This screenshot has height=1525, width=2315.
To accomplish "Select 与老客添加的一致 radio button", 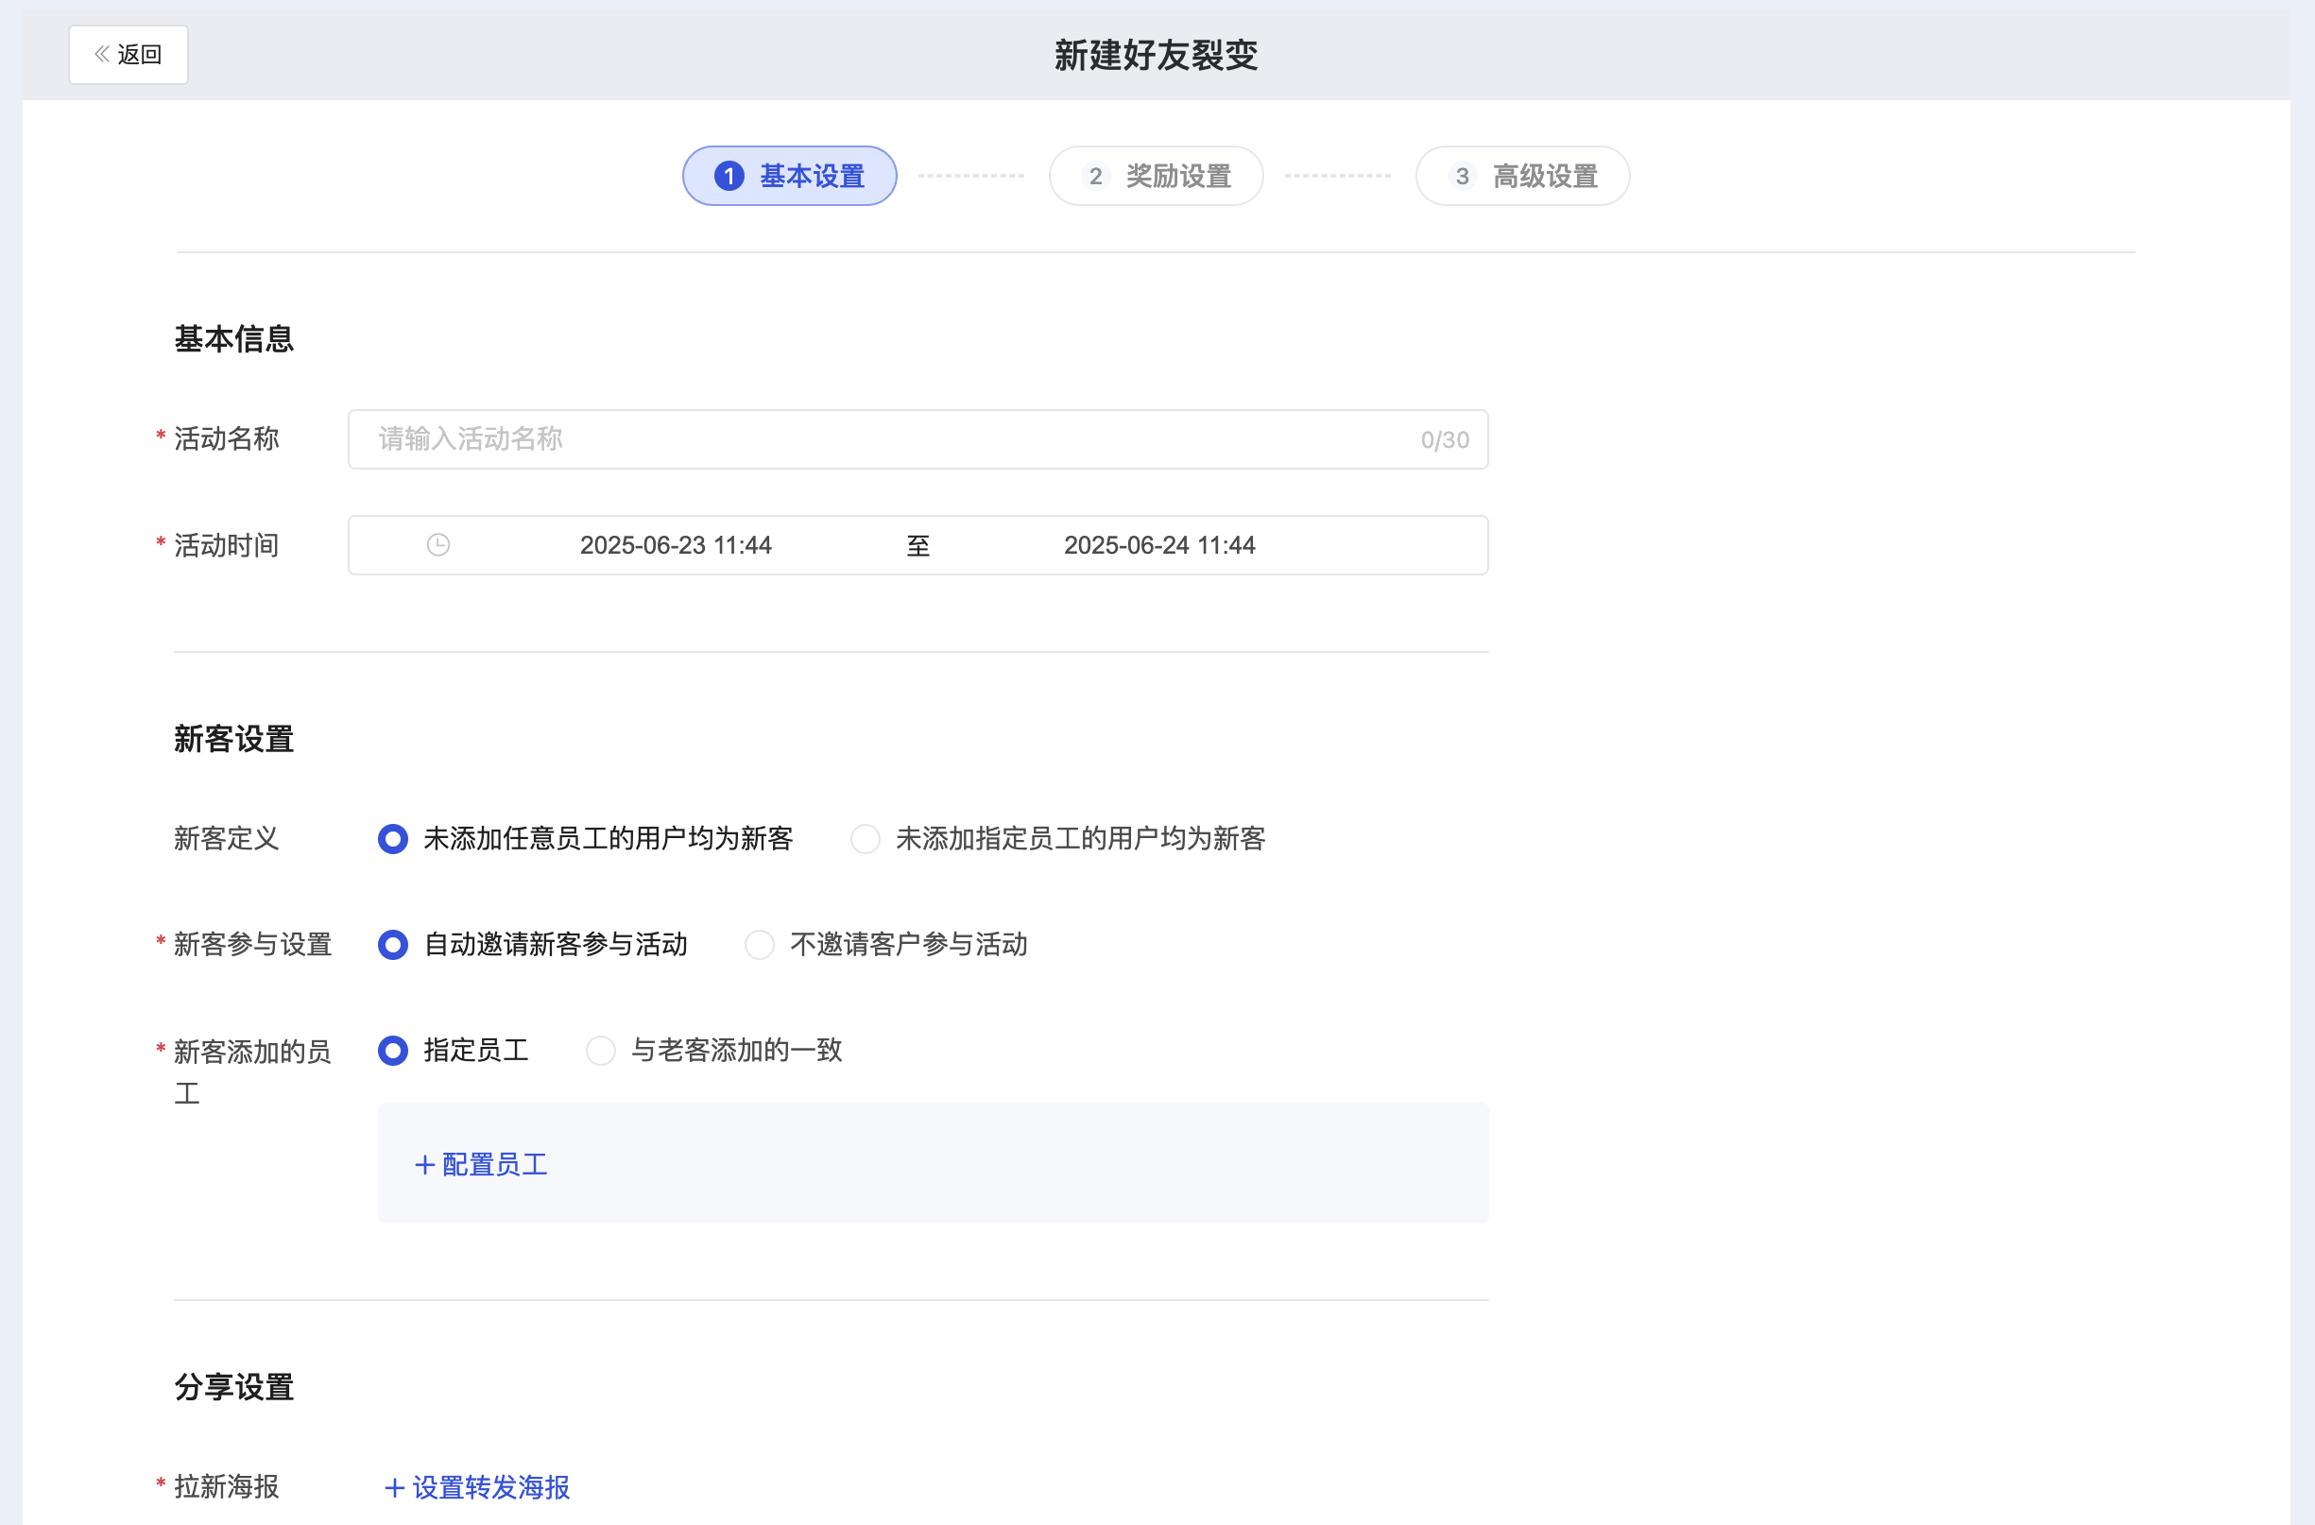I will click(714, 1051).
